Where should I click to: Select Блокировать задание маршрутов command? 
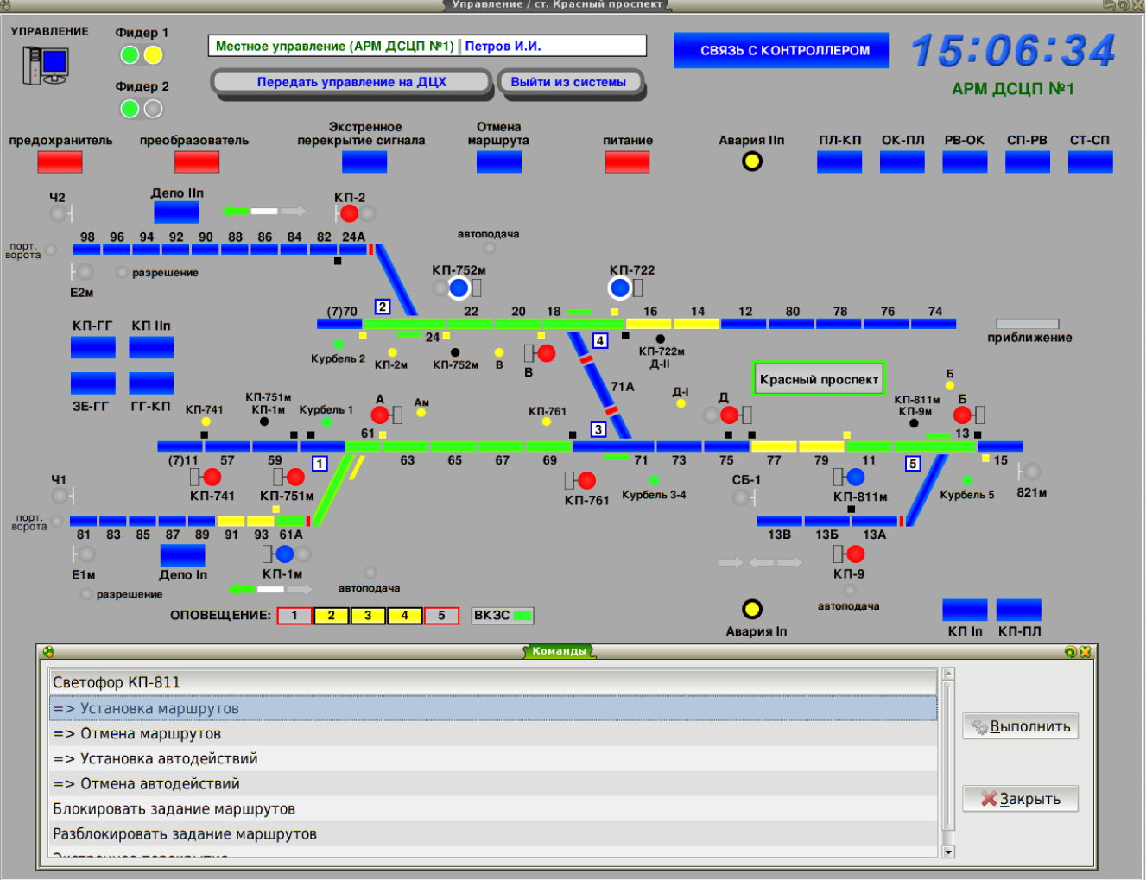pos(174,808)
